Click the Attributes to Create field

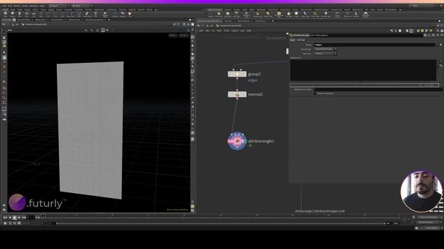point(377,89)
